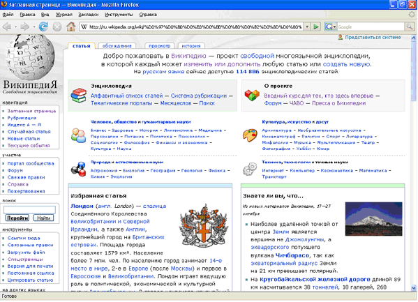Open the Back button history dropdown arrow
This screenshot has height=302, width=418.
16,27
